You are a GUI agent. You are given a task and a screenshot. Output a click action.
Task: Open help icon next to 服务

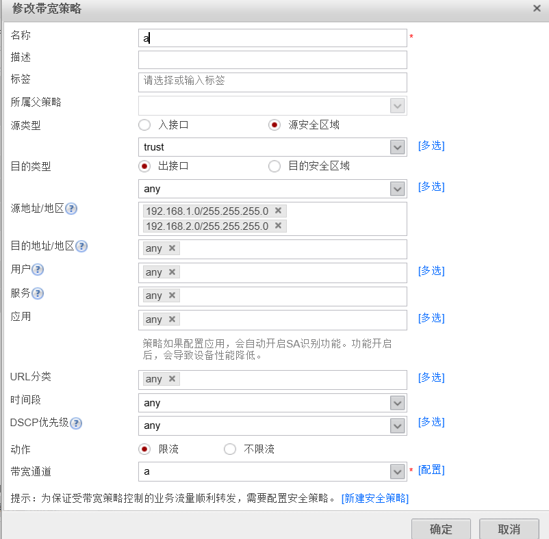38,293
